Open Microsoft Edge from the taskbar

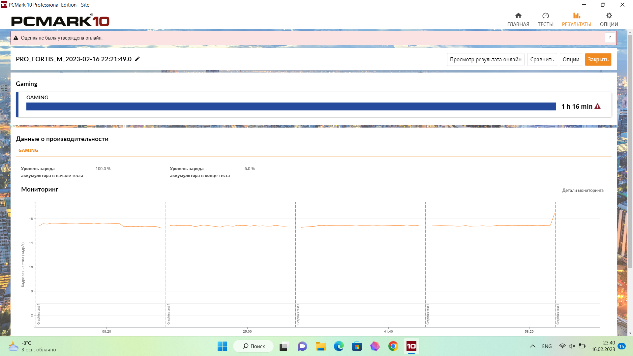pyautogui.click(x=339, y=346)
